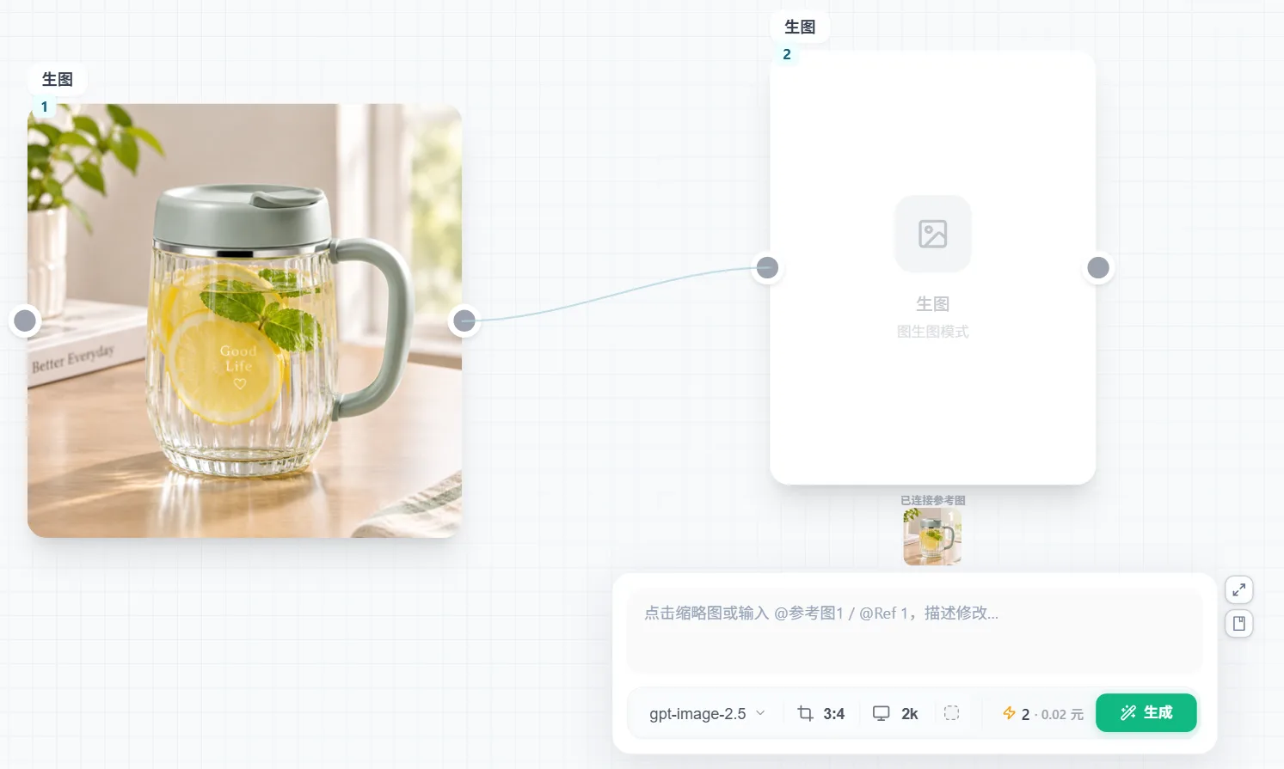This screenshot has height=769, width=1284.
Task: Open the gpt-image-2.5 model dropdown
Action: (x=707, y=714)
